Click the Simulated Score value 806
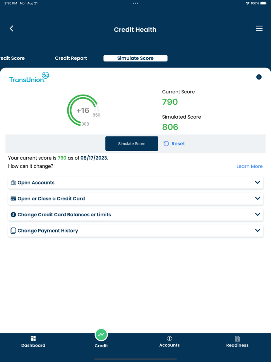Viewport: 271px width, 362px height. (170, 127)
